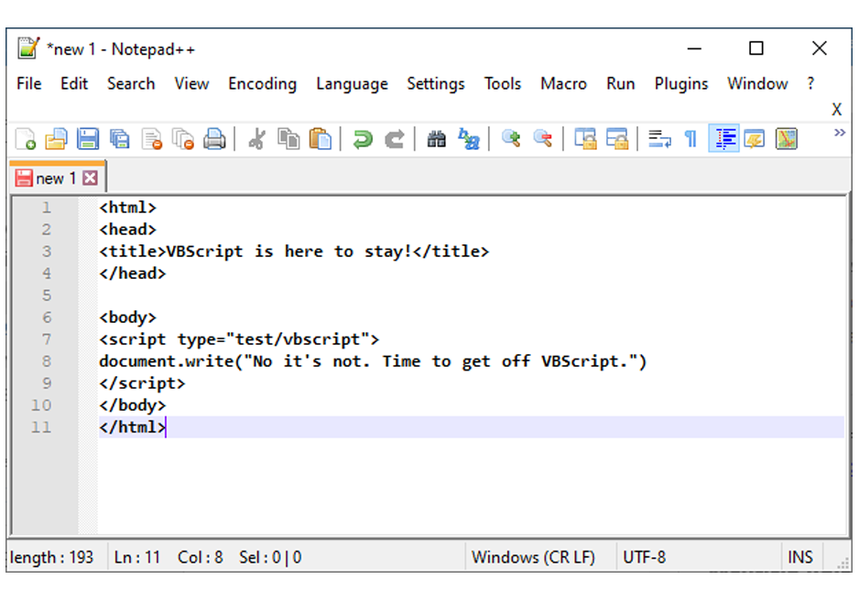Zoom out with the magnifier minus icon
The image size is (859, 601).
(x=542, y=139)
